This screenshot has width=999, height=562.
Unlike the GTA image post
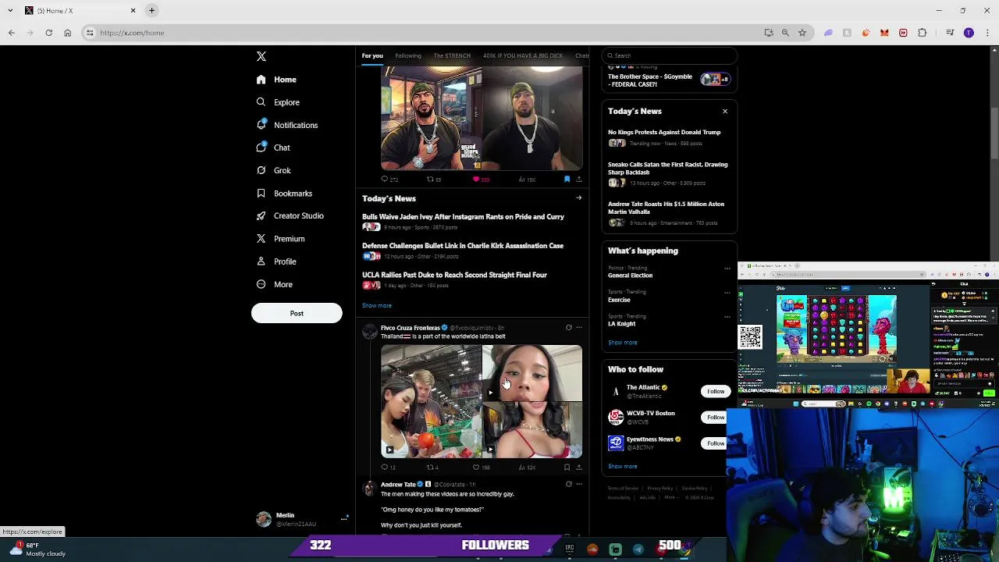click(x=476, y=180)
